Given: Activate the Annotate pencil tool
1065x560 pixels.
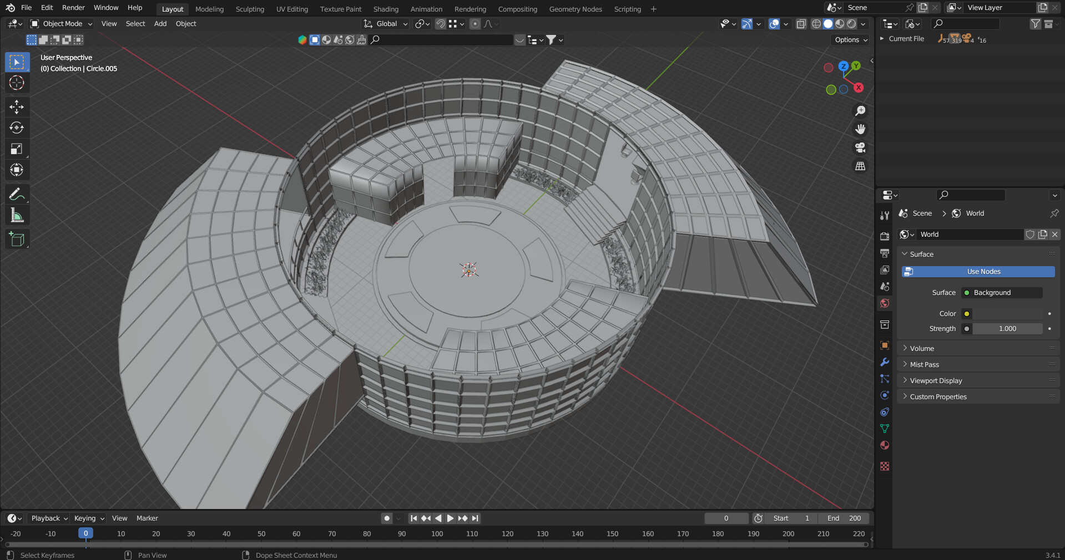Looking at the screenshot, I should [x=17, y=194].
